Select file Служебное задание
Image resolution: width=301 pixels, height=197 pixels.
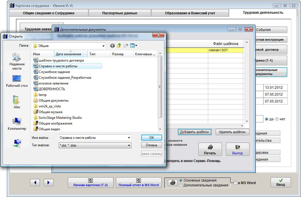[52, 72]
